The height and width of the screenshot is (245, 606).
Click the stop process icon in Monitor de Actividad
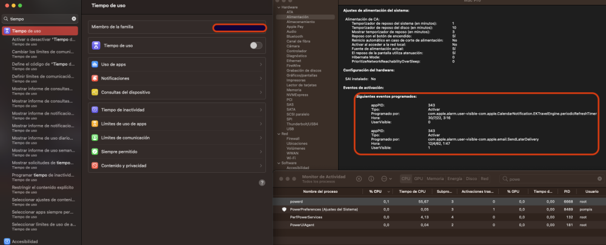click(359, 179)
